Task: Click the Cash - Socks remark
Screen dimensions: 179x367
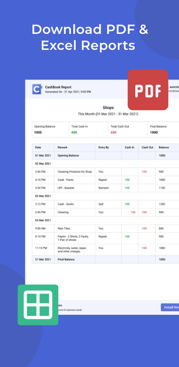Action: (66, 204)
